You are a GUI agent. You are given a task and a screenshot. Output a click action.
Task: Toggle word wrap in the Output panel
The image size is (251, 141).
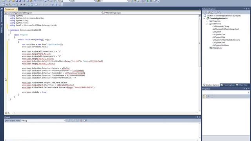(x=85, y=121)
